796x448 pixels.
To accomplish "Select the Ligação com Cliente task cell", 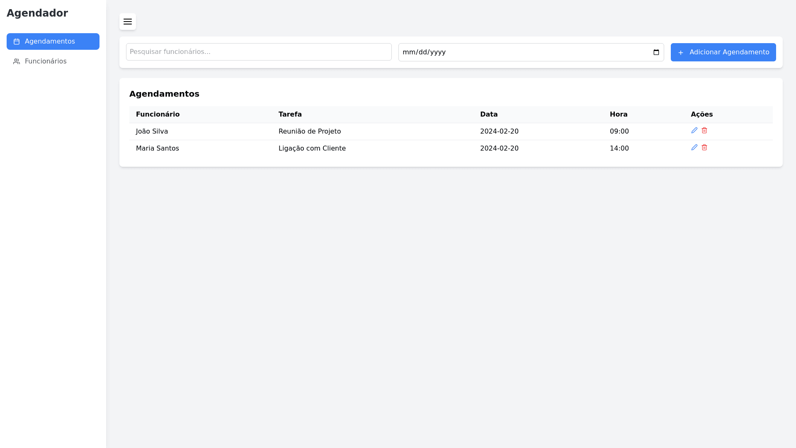I will [x=312, y=149].
